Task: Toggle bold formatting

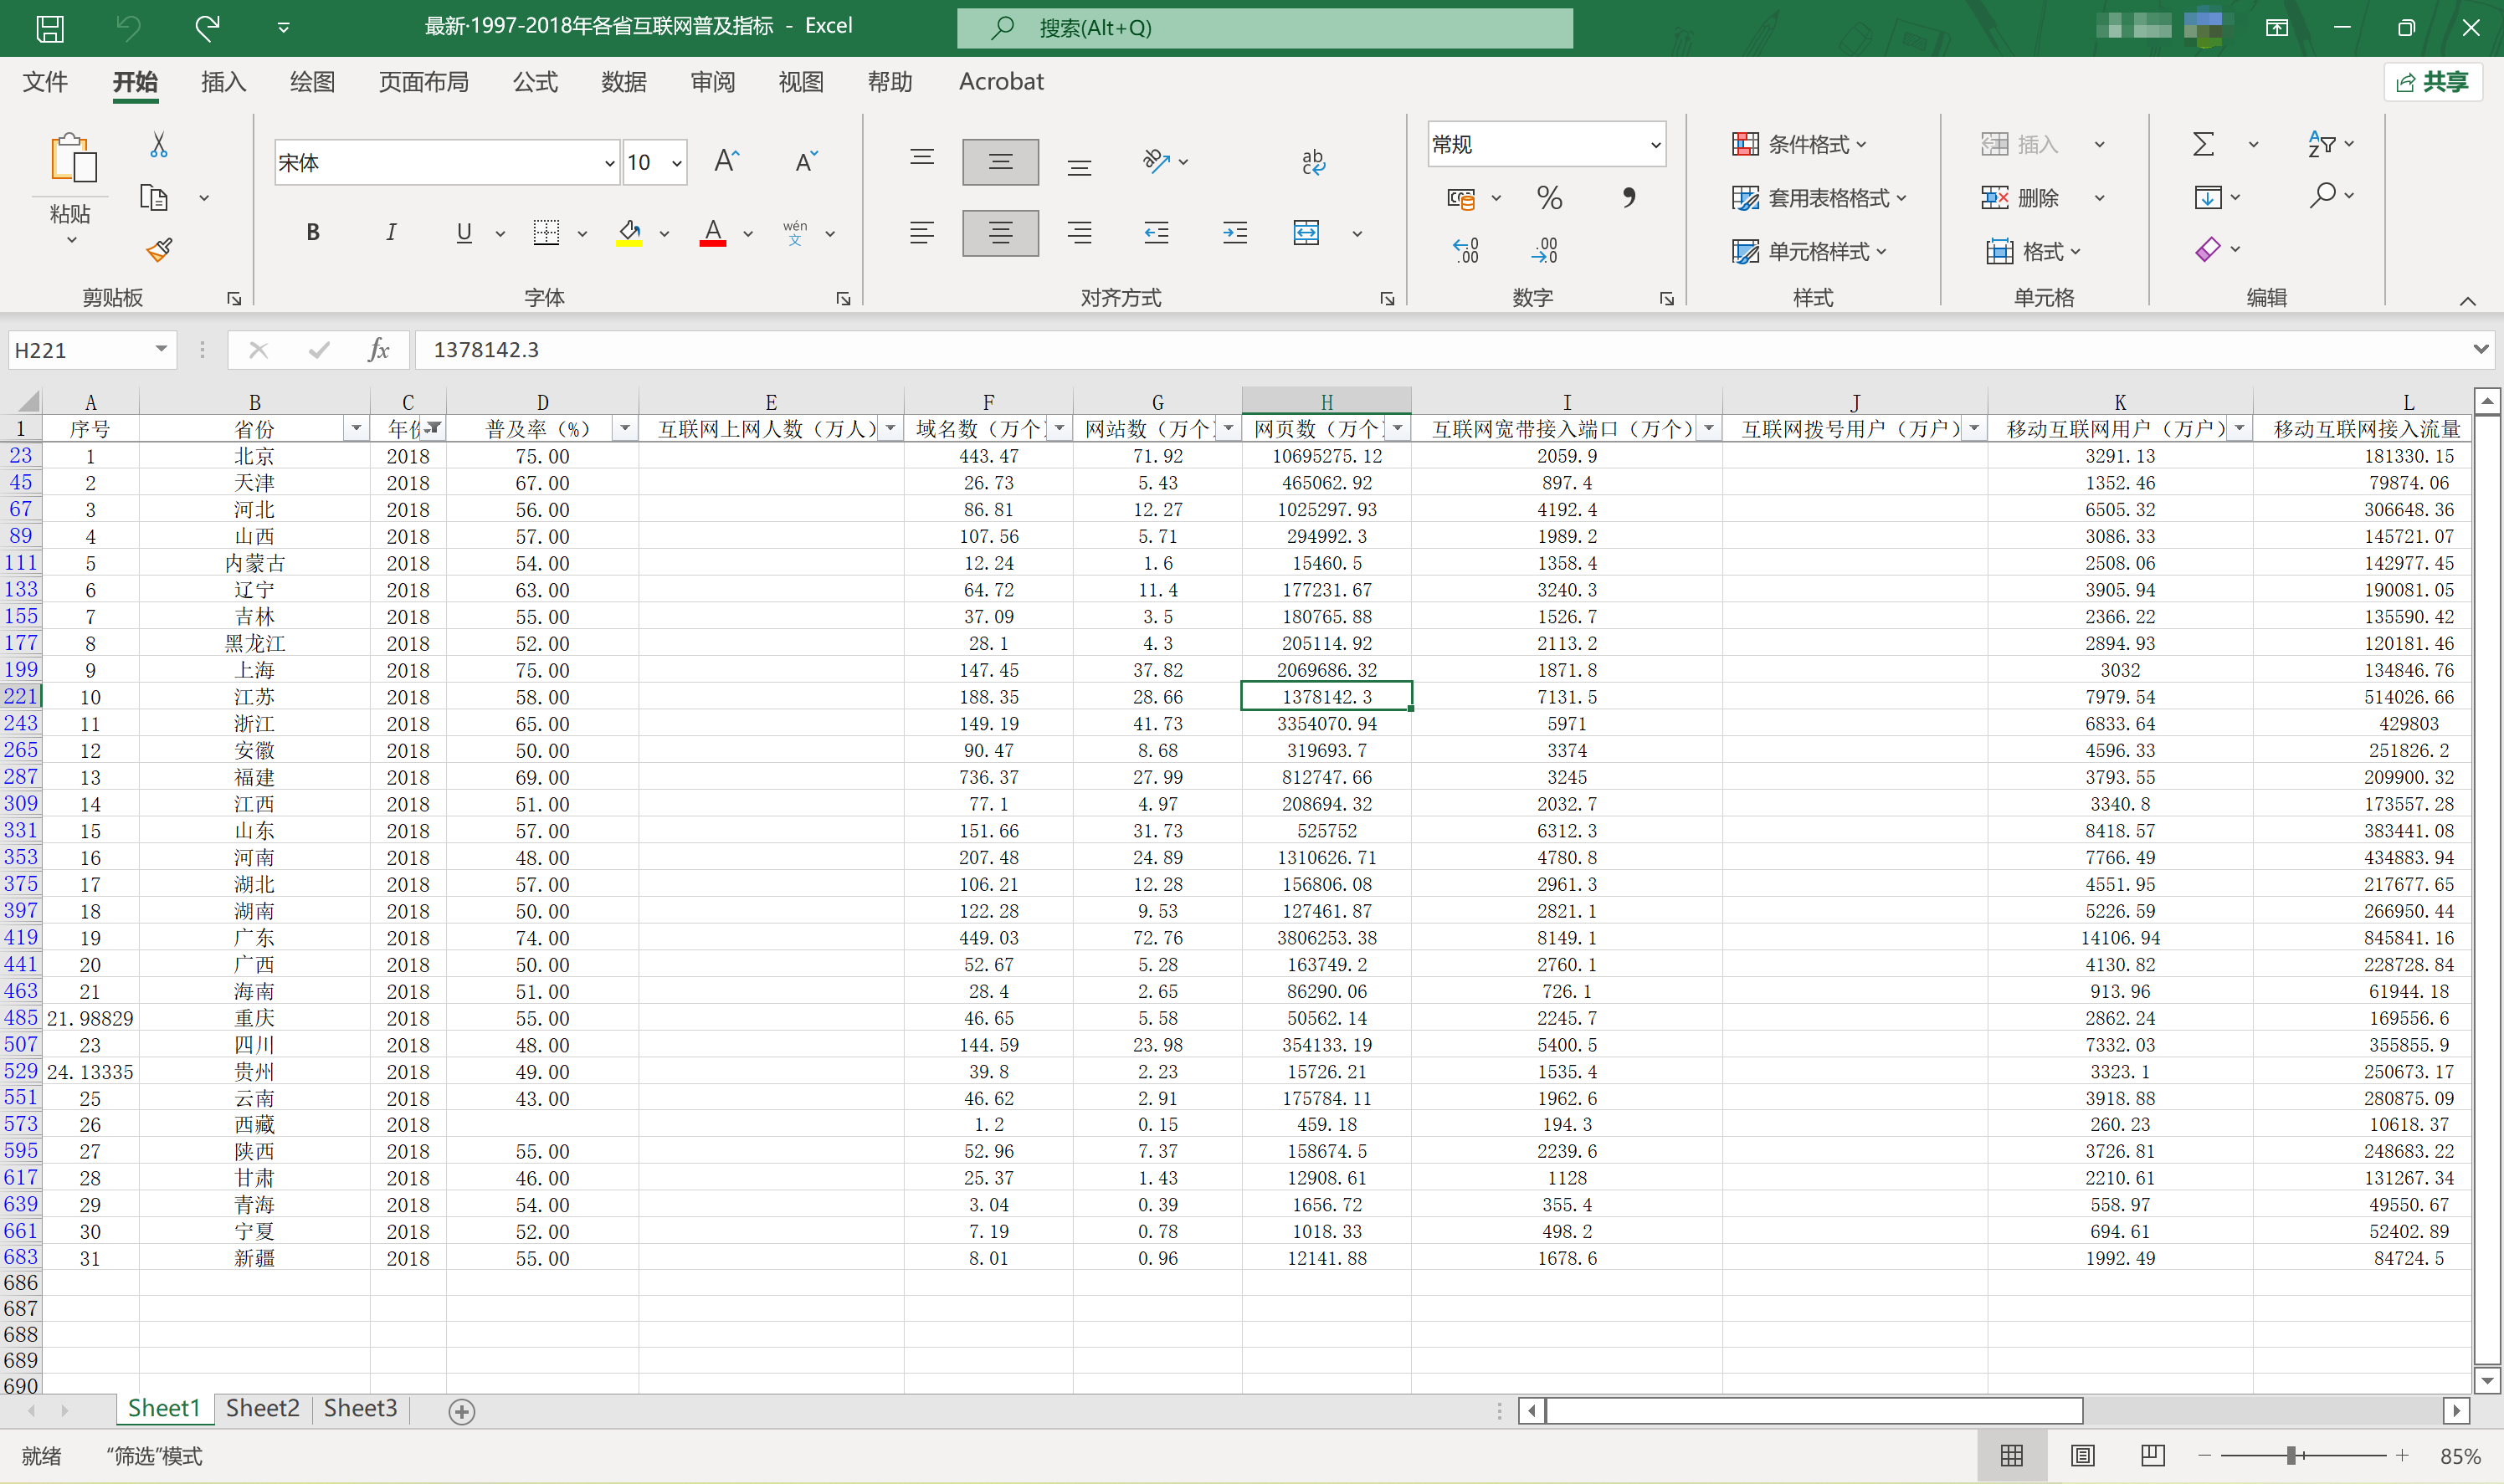Action: (313, 233)
